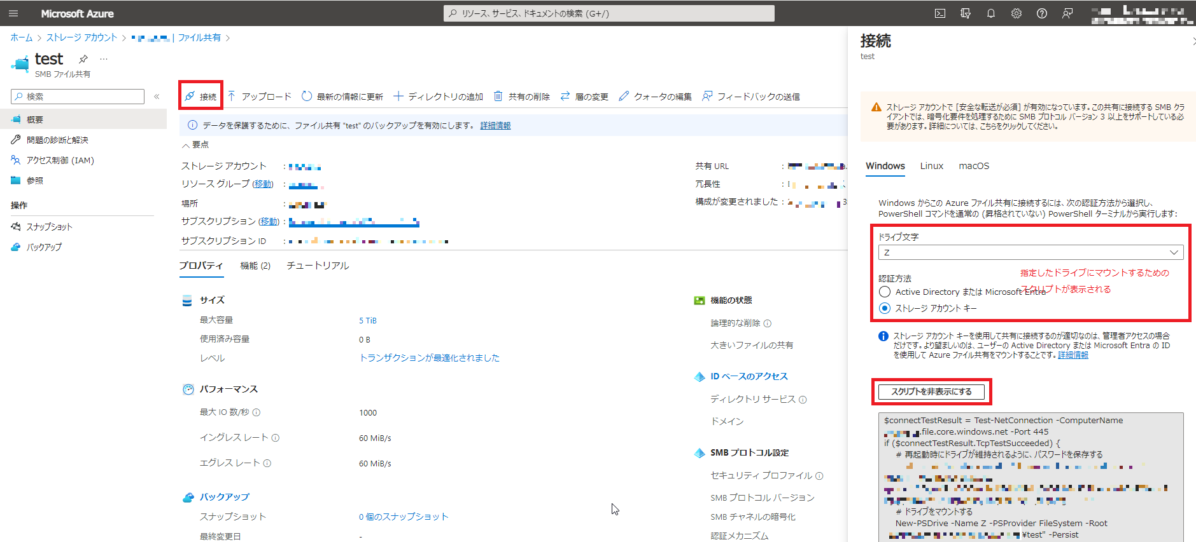Collapse the left navigation menu
Image resolution: width=1196 pixels, height=542 pixels.
pos(157,97)
